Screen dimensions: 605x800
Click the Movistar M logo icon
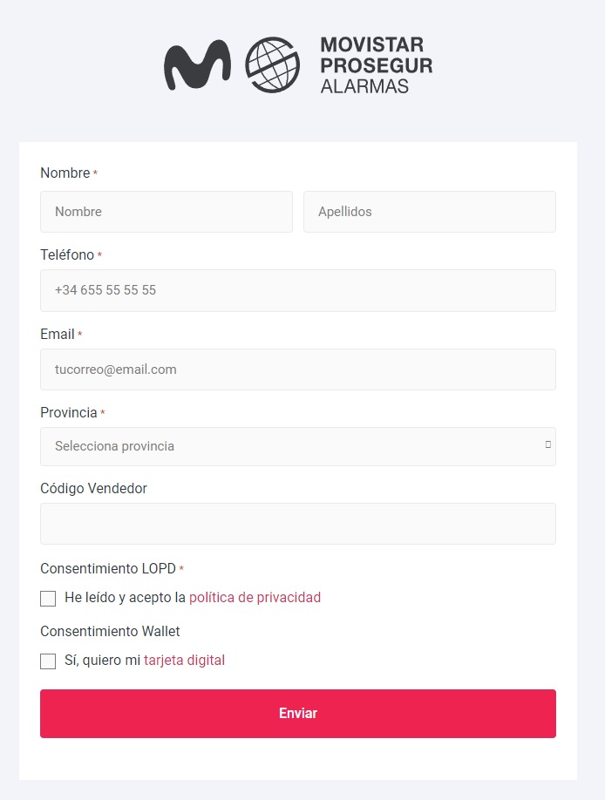coord(197,64)
